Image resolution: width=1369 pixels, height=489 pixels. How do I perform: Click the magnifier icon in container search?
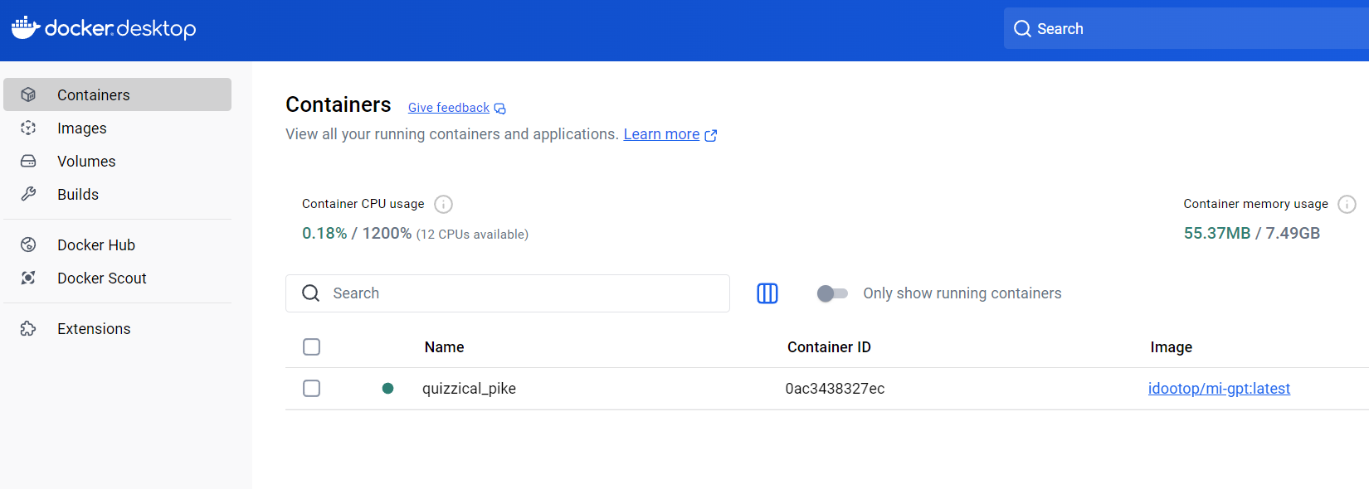click(x=311, y=293)
